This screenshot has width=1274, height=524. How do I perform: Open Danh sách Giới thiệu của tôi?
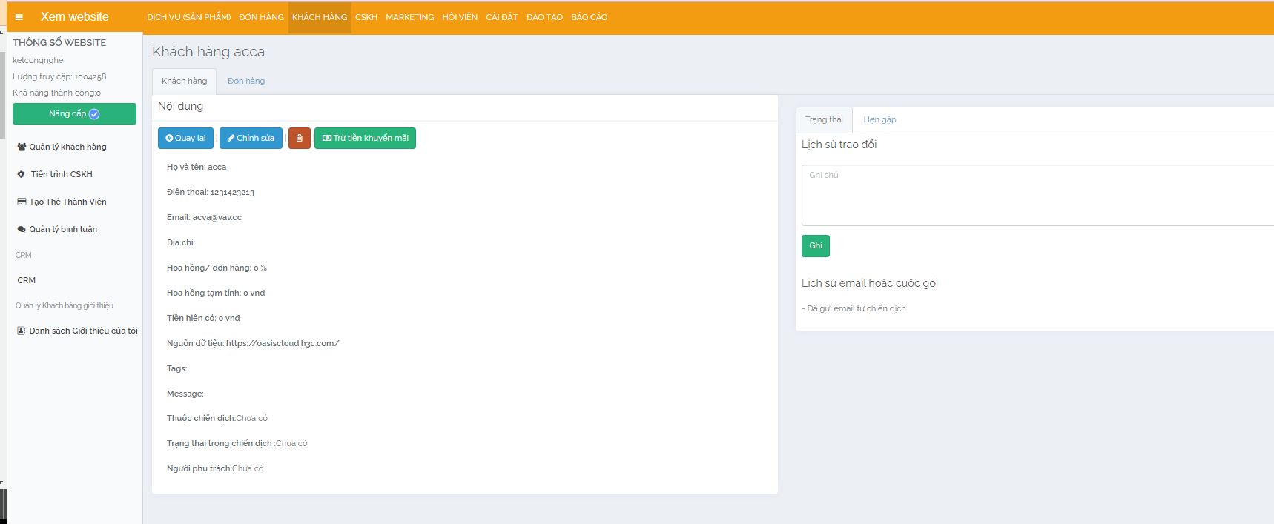83,331
